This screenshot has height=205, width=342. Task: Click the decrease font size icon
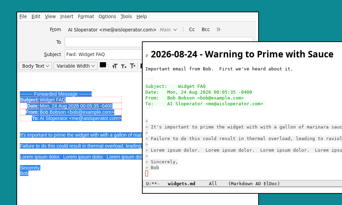tap(124, 66)
